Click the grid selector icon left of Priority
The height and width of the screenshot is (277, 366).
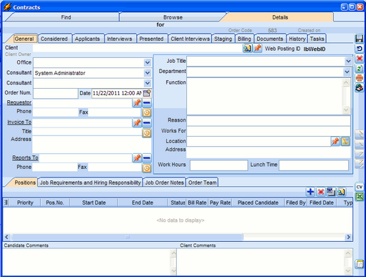click(6, 203)
